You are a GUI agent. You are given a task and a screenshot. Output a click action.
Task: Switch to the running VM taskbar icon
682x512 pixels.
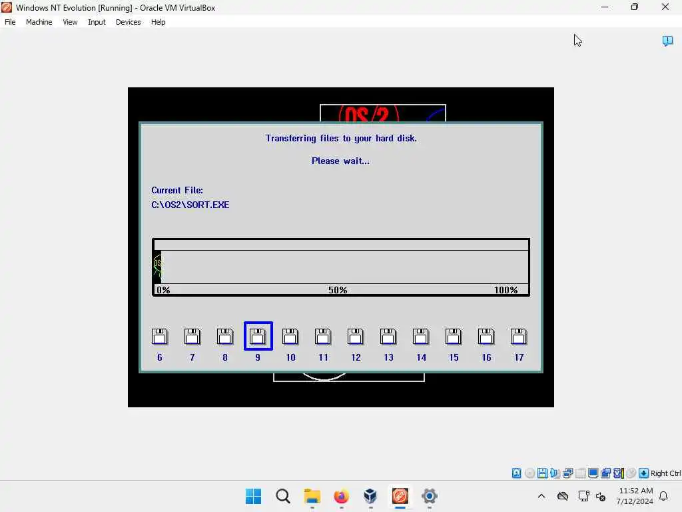pyautogui.click(x=400, y=496)
